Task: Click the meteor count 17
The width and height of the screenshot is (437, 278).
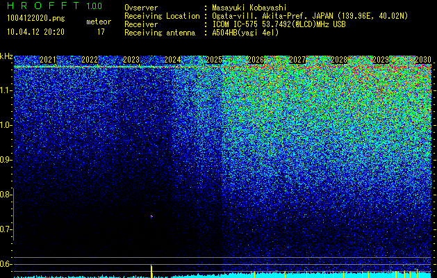Action: coord(101,32)
